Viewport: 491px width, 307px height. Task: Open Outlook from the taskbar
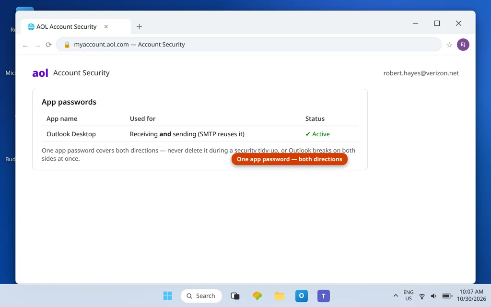click(302, 295)
